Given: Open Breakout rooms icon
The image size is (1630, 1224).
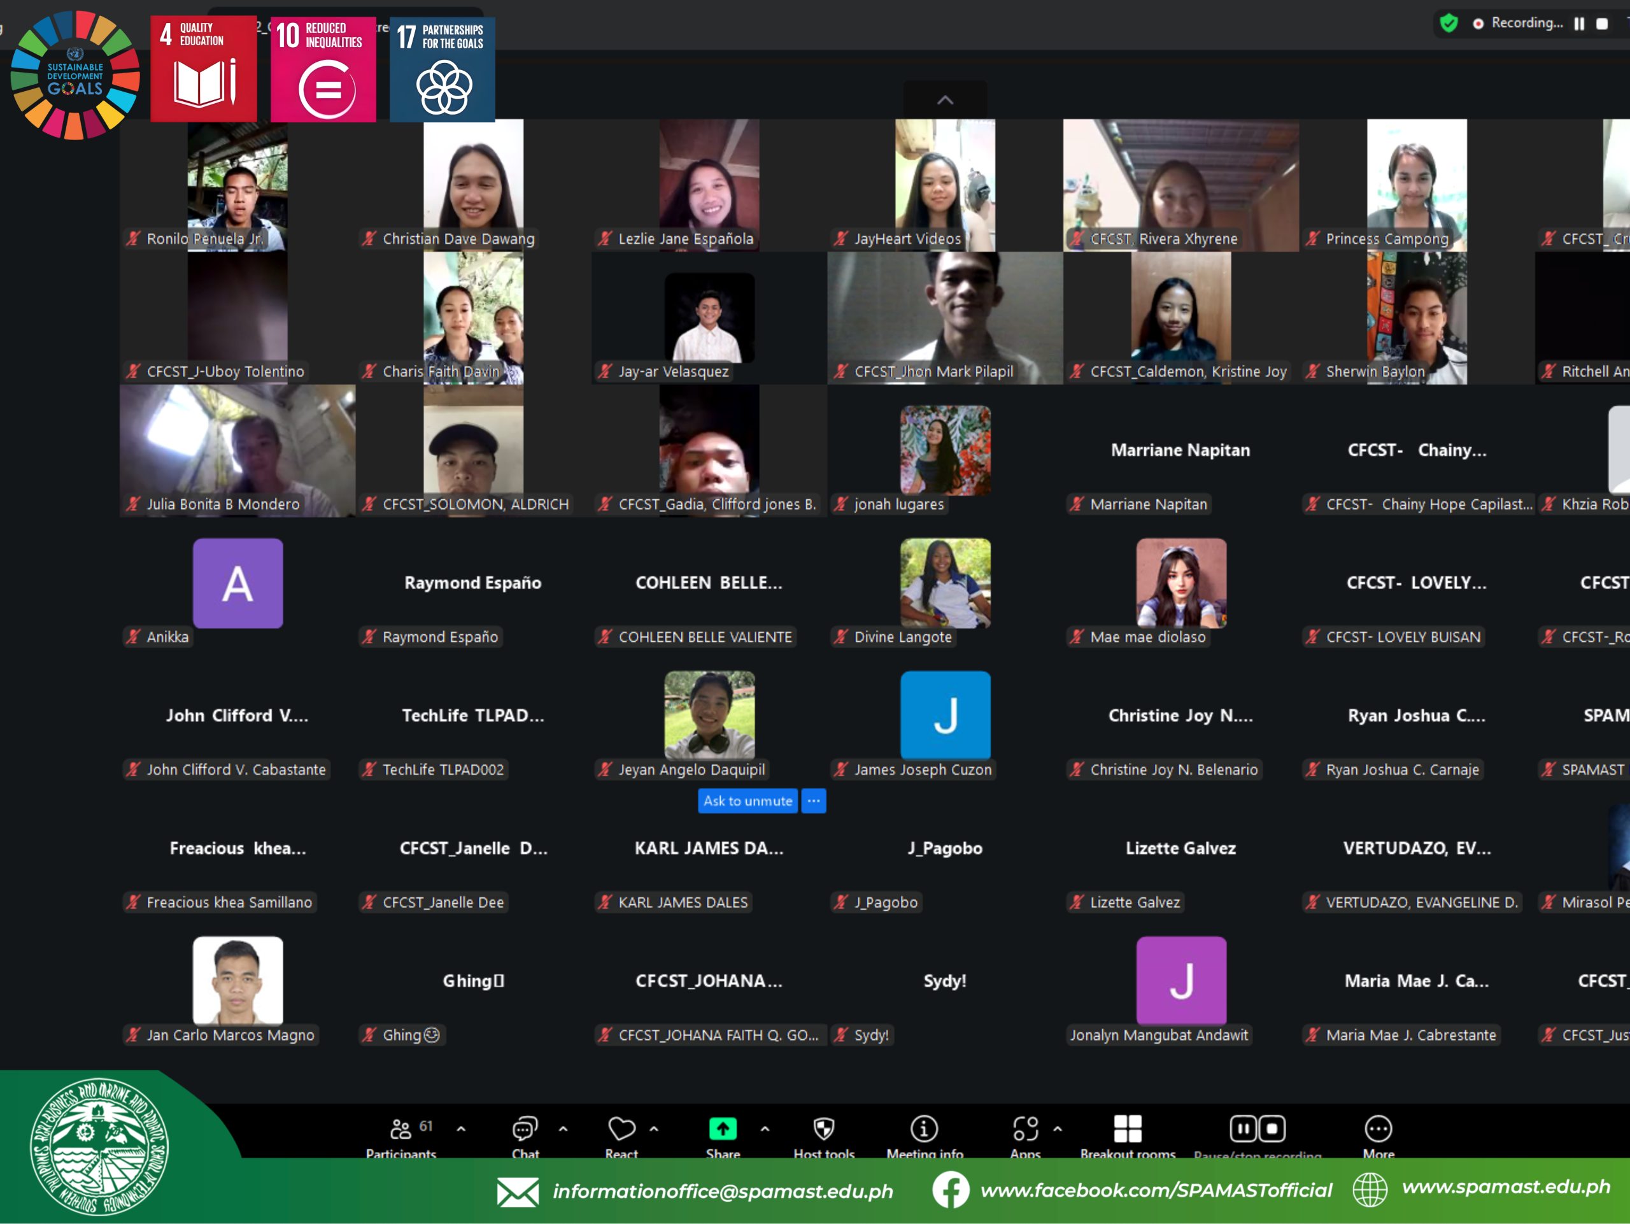Looking at the screenshot, I should click(1128, 1128).
